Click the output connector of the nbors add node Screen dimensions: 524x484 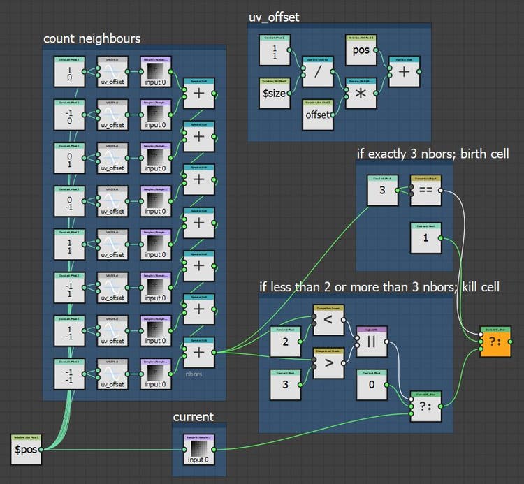point(214,353)
